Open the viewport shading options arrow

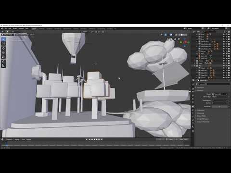click(189, 35)
